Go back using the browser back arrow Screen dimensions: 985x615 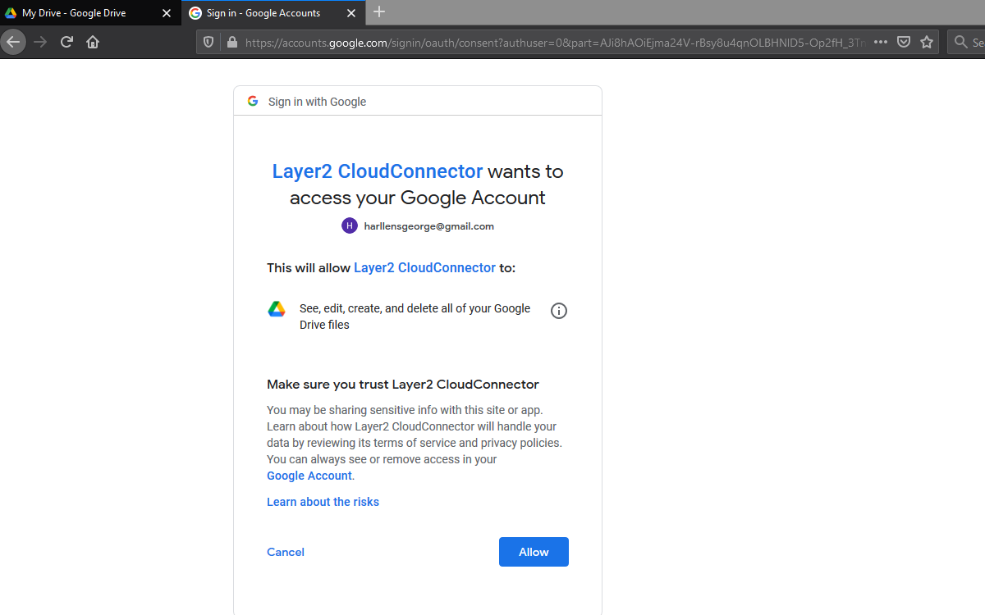click(x=13, y=42)
